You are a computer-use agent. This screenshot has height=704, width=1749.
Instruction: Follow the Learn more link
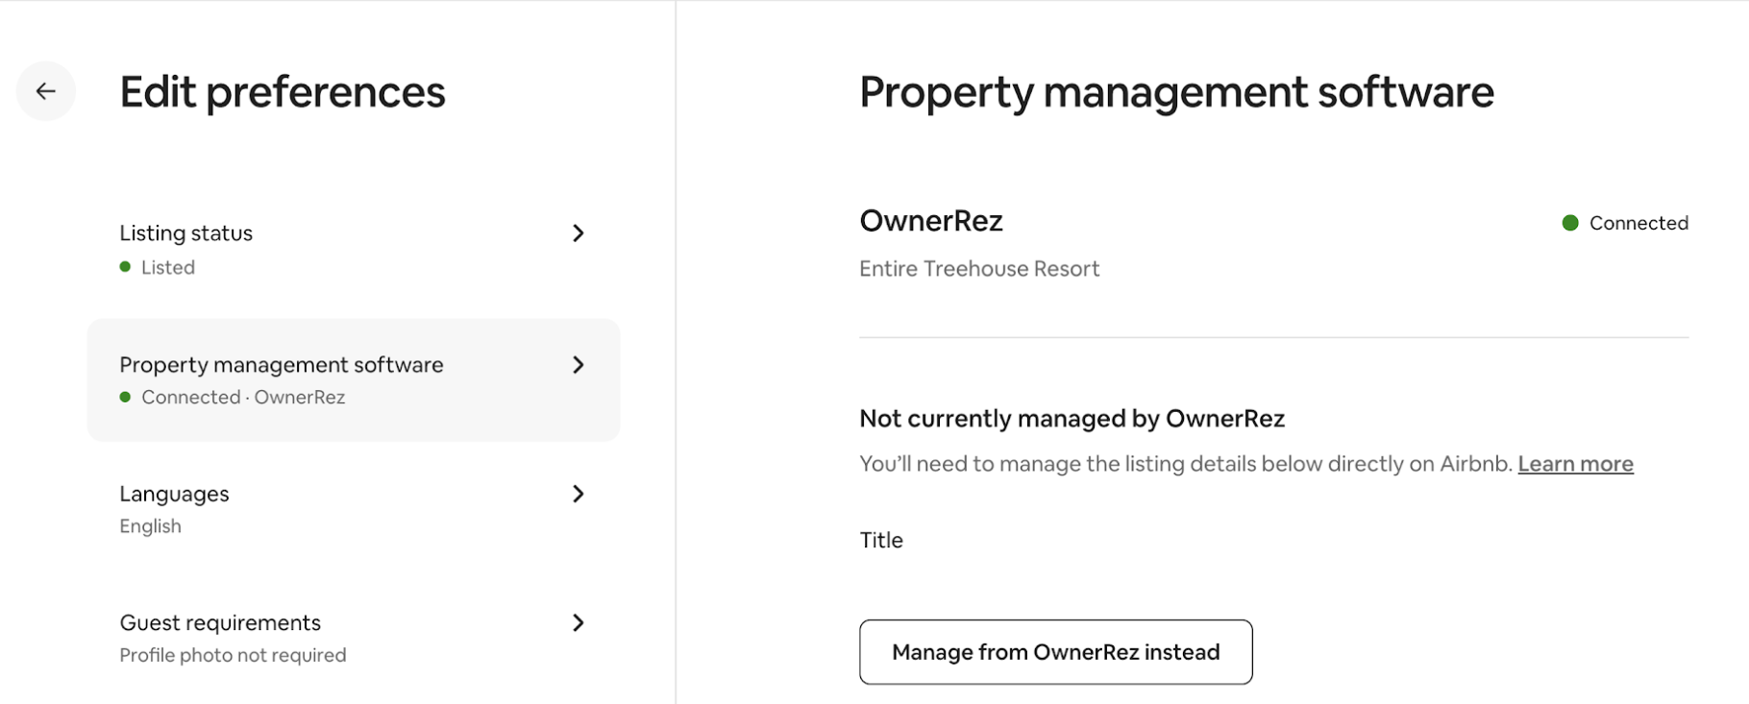[1575, 464]
